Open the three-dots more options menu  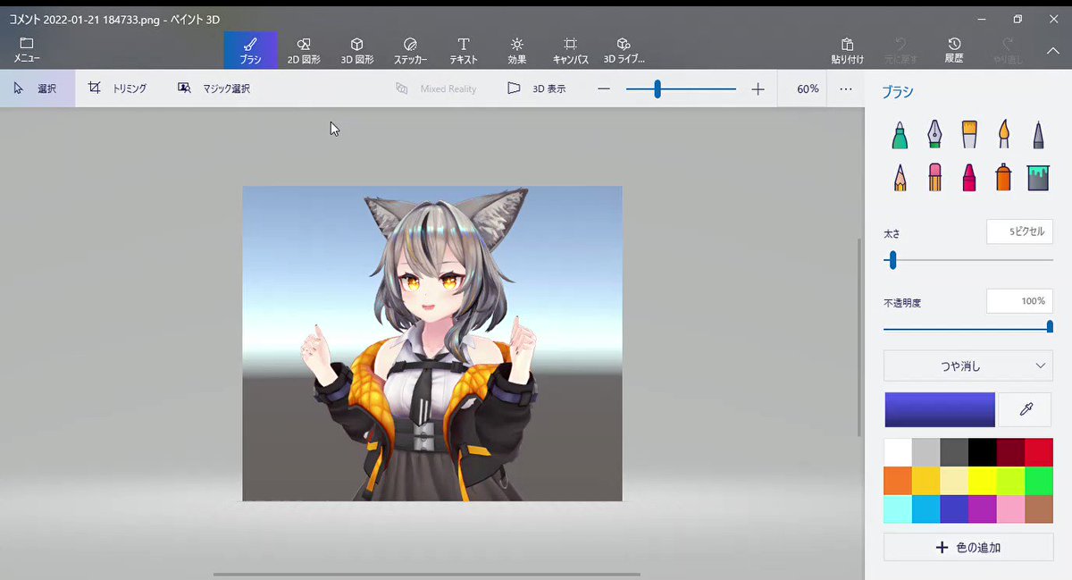point(846,88)
